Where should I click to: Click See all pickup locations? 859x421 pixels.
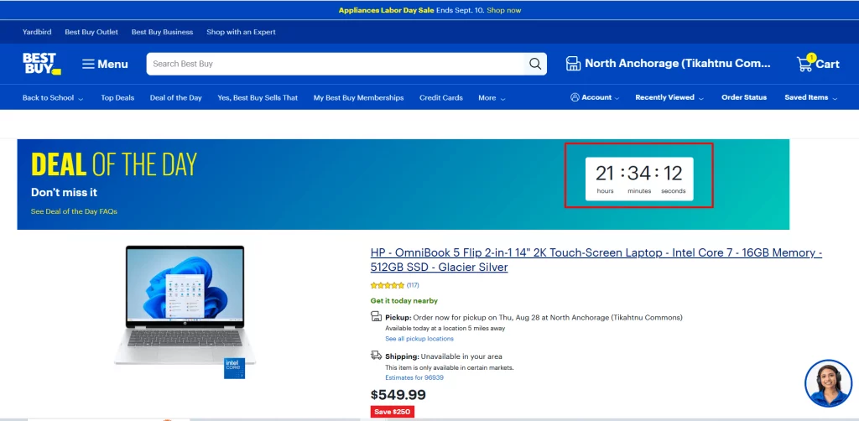(x=419, y=339)
